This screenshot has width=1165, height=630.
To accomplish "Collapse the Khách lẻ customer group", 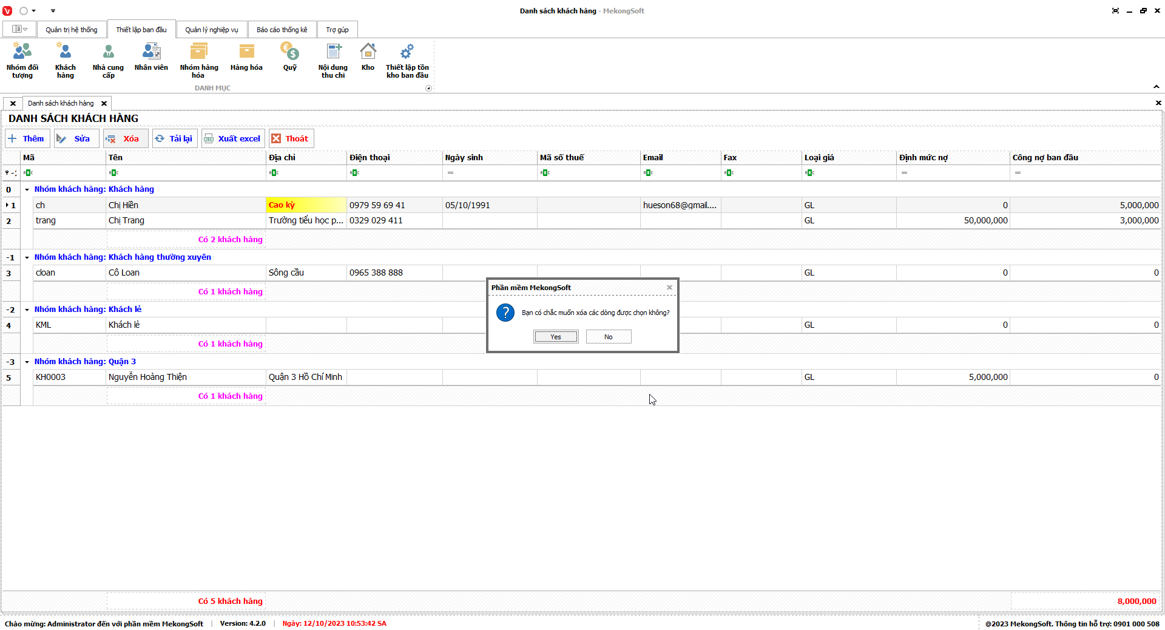I will (x=27, y=310).
